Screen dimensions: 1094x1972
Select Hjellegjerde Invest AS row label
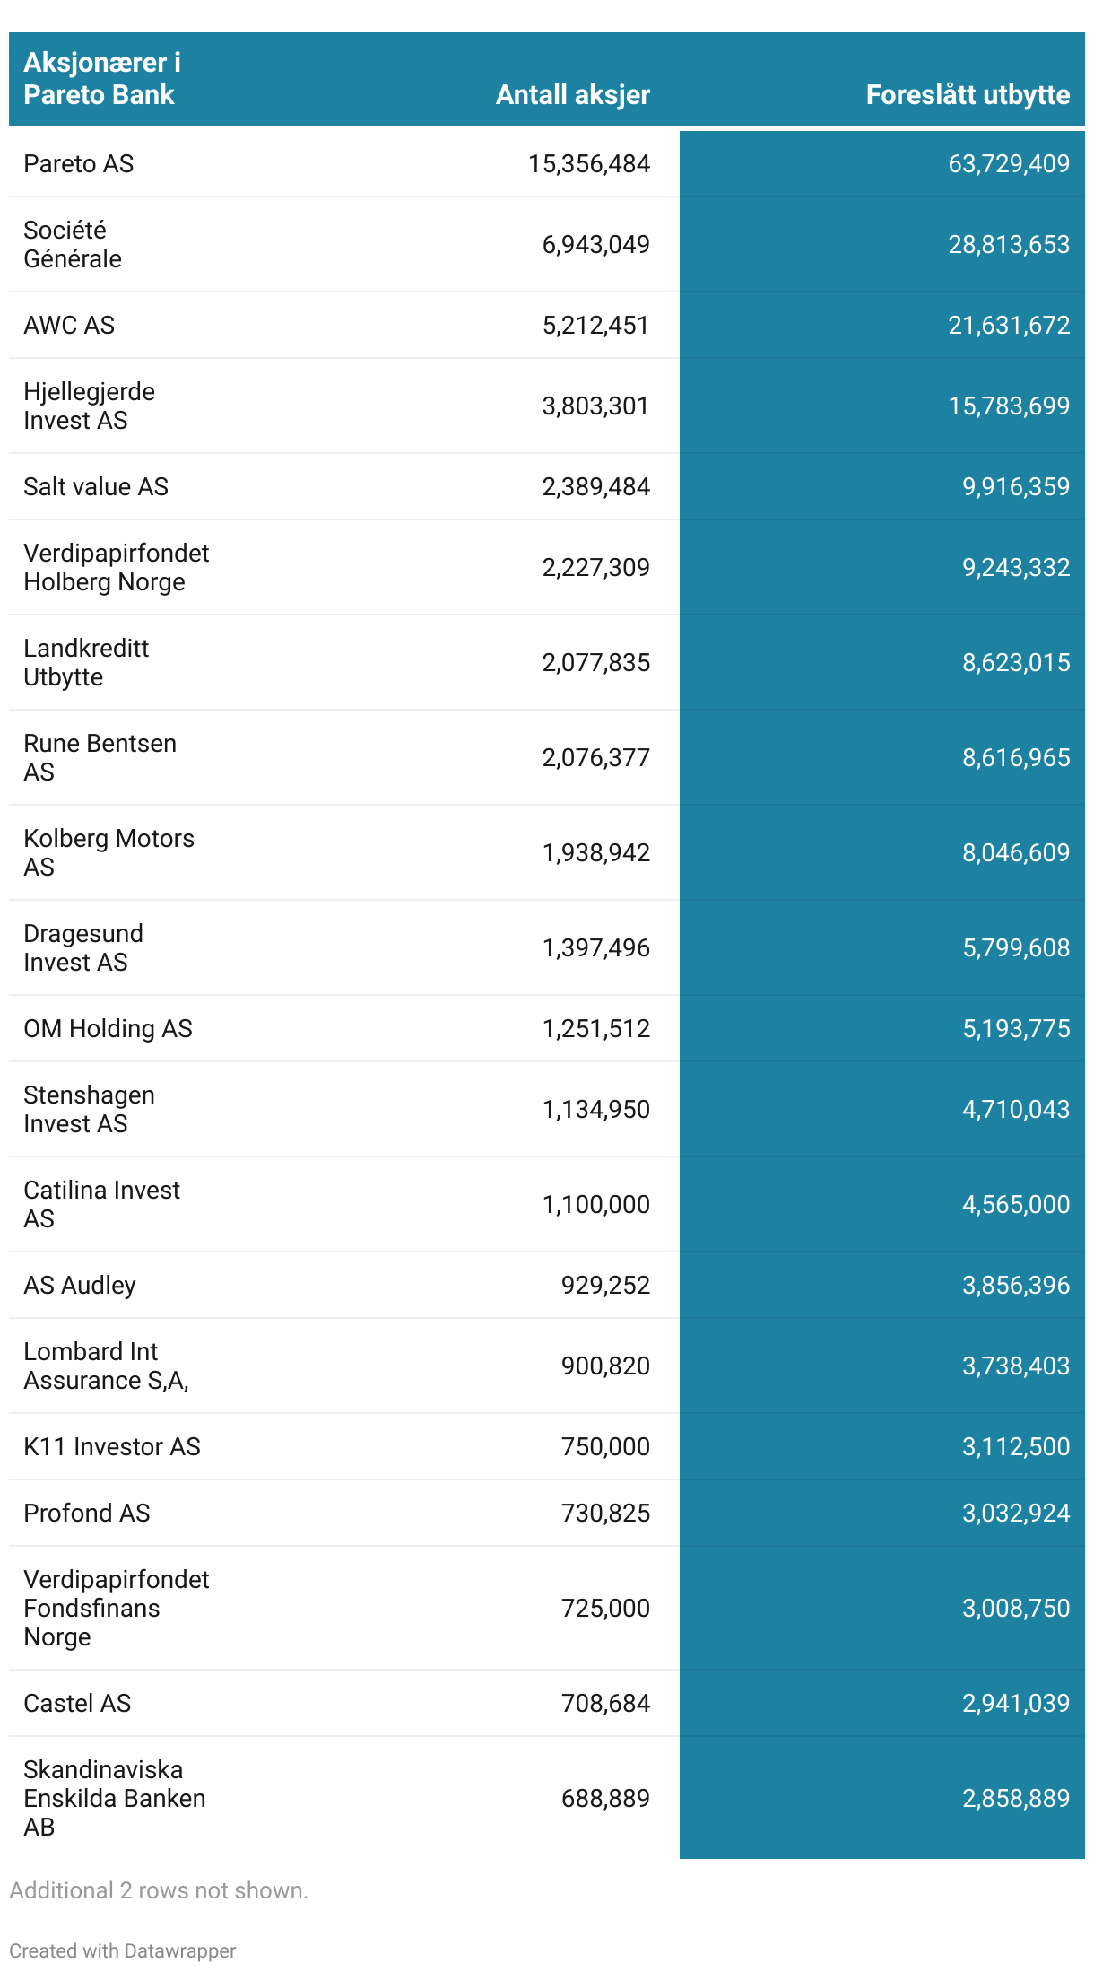(x=89, y=406)
